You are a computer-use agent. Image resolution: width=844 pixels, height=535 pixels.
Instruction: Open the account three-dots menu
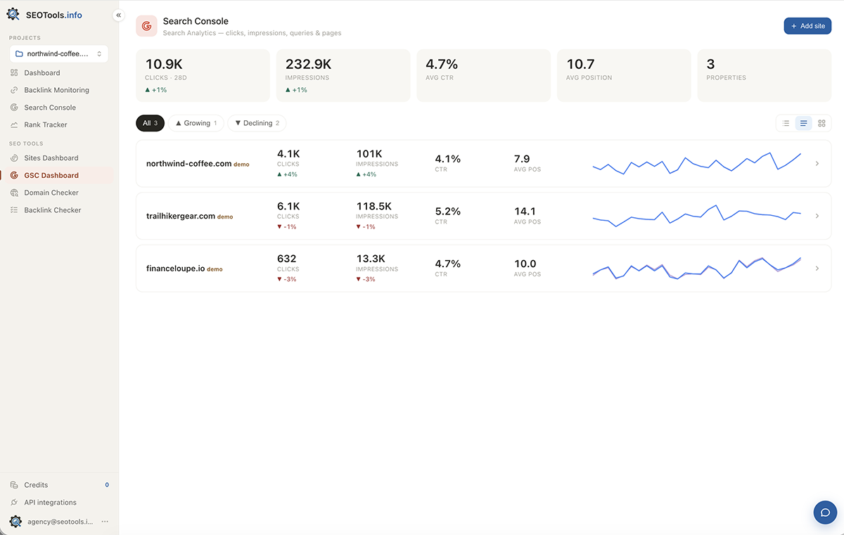tap(105, 522)
